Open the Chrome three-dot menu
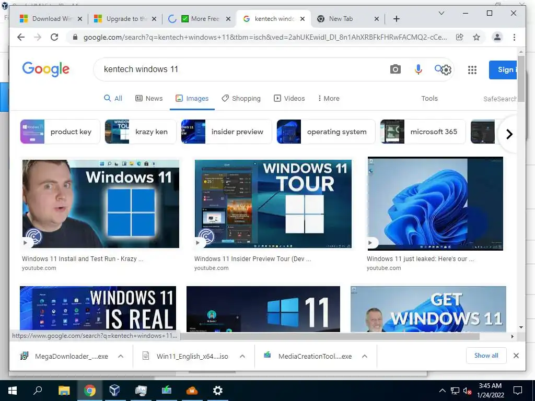Image resolution: width=535 pixels, height=401 pixels. point(514,37)
